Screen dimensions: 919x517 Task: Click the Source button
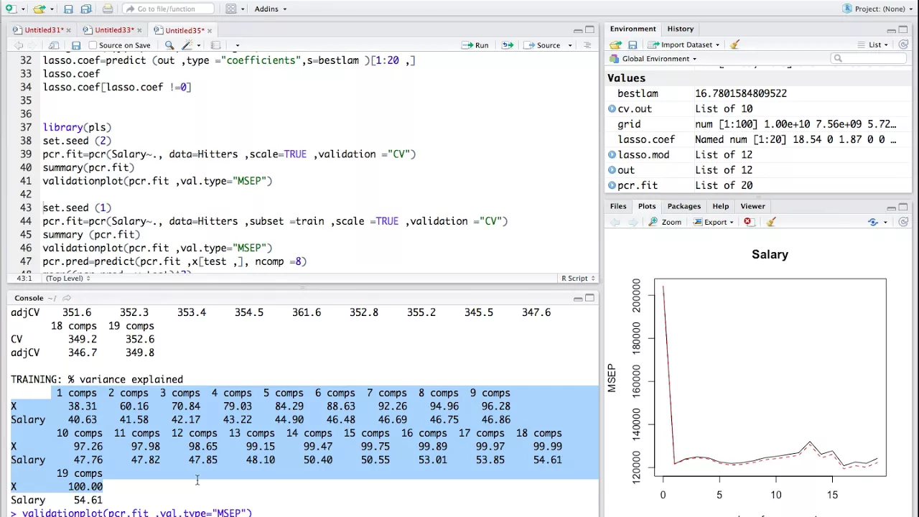[x=542, y=45]
